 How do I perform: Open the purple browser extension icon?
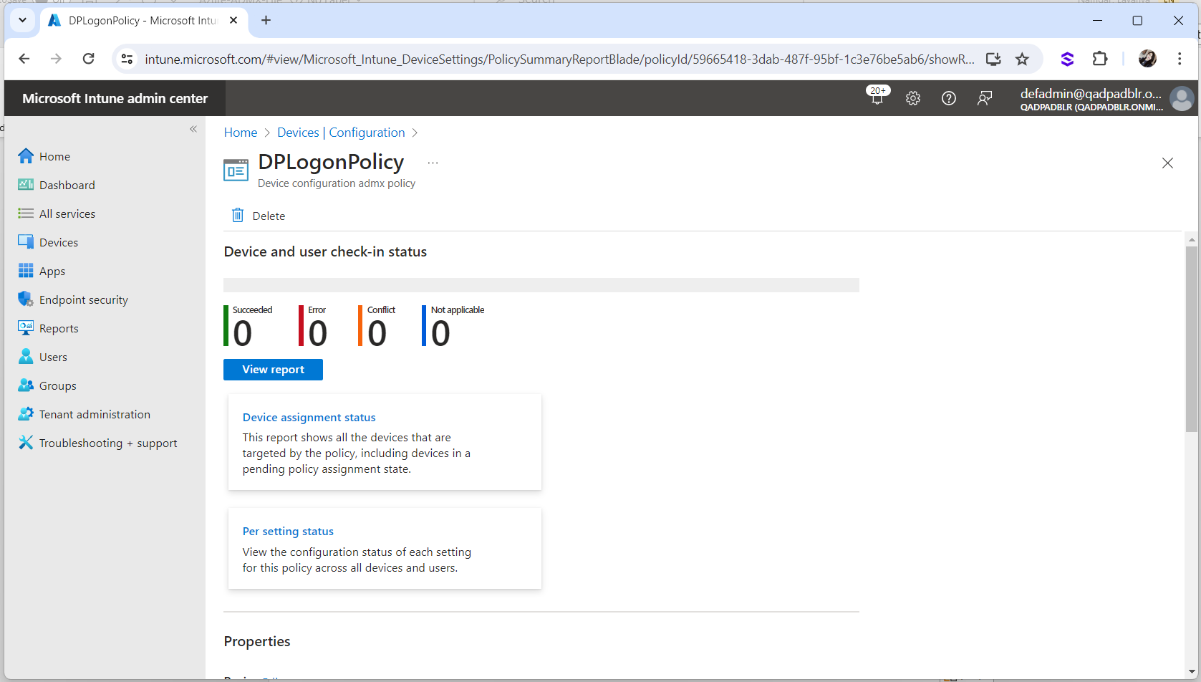(x=1067, y=59)
